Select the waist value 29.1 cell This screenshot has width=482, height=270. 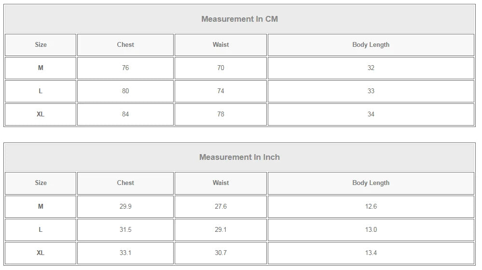220,230
